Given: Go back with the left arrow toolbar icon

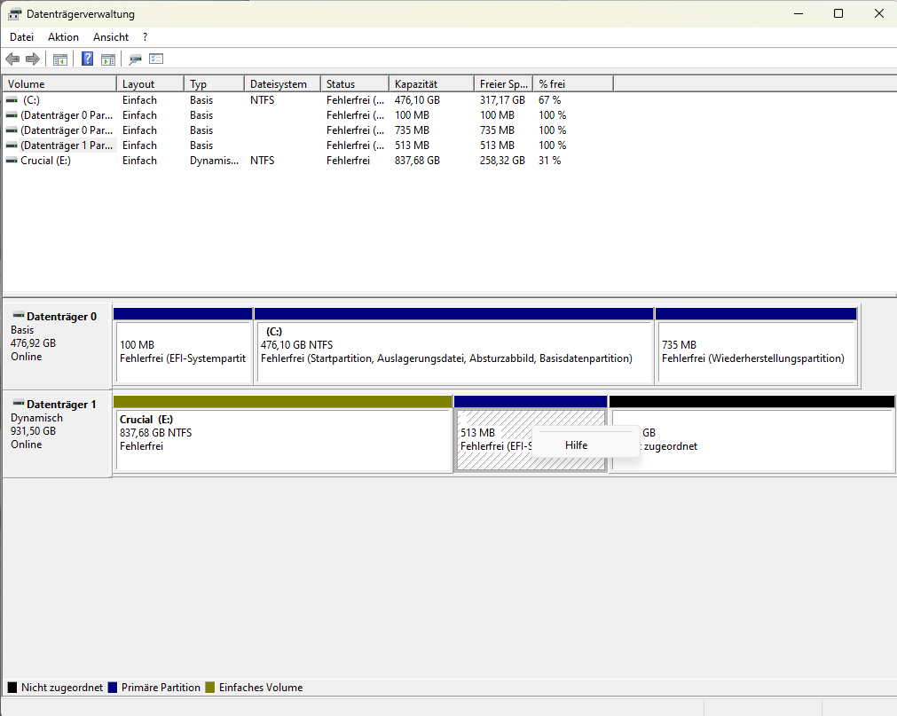Looking at the screenshot, I should 12,59.
